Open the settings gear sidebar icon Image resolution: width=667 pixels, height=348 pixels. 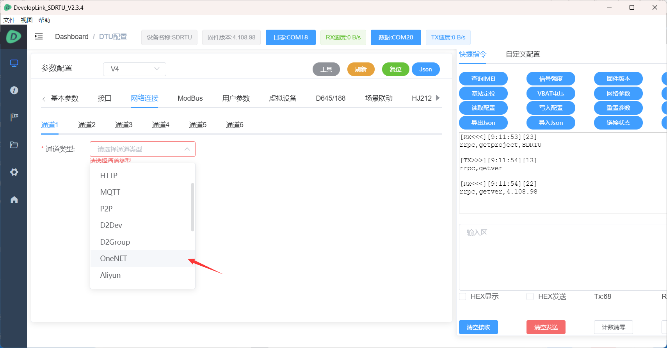[x=14, y=172]
